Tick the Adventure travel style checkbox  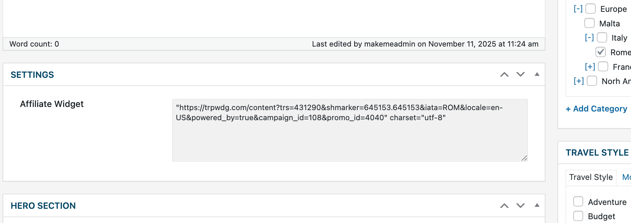(x=578, y=201)
